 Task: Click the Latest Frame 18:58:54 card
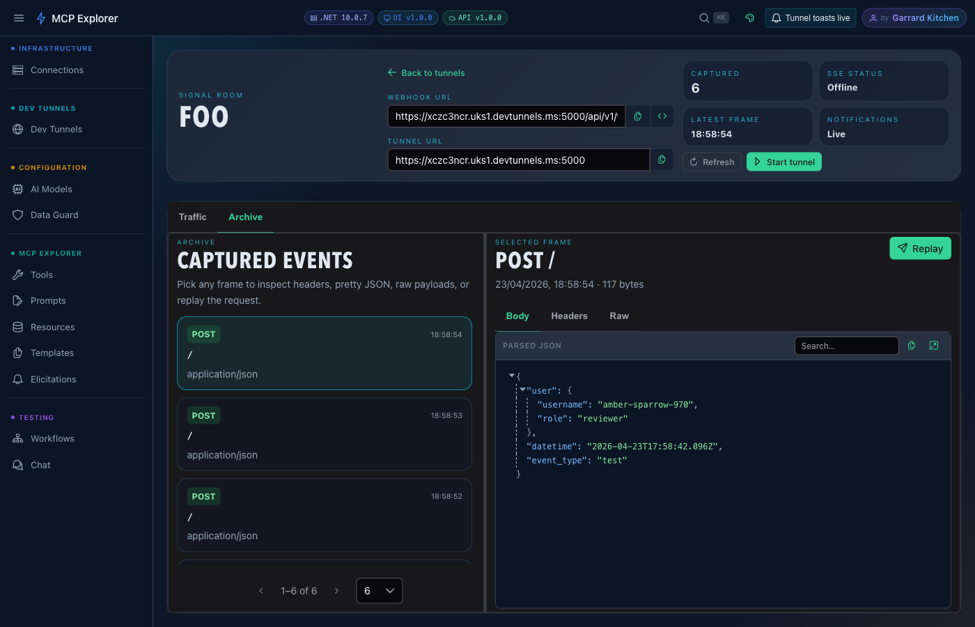pos(748,127)
